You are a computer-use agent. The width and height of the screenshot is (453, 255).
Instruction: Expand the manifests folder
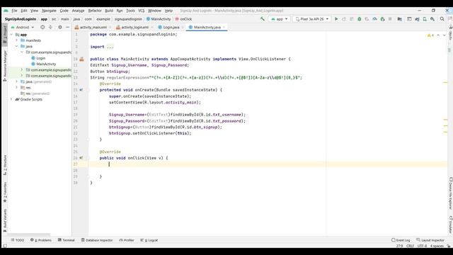[17, 40]
